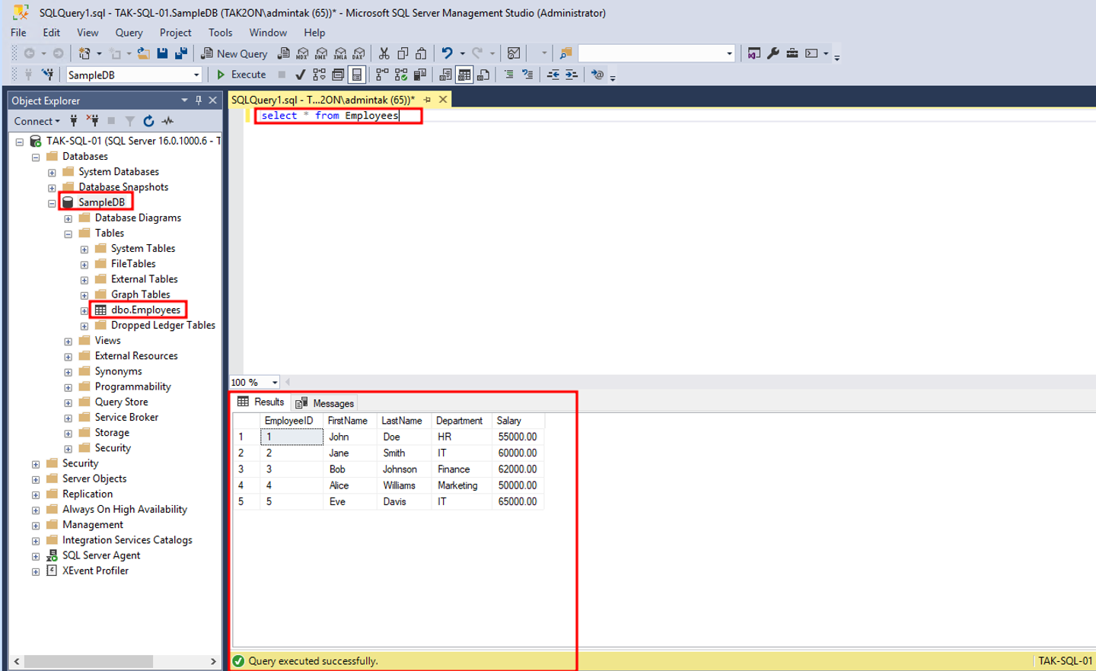
Task: Expand the SQL Server Agent node
Action: (36, 557)
